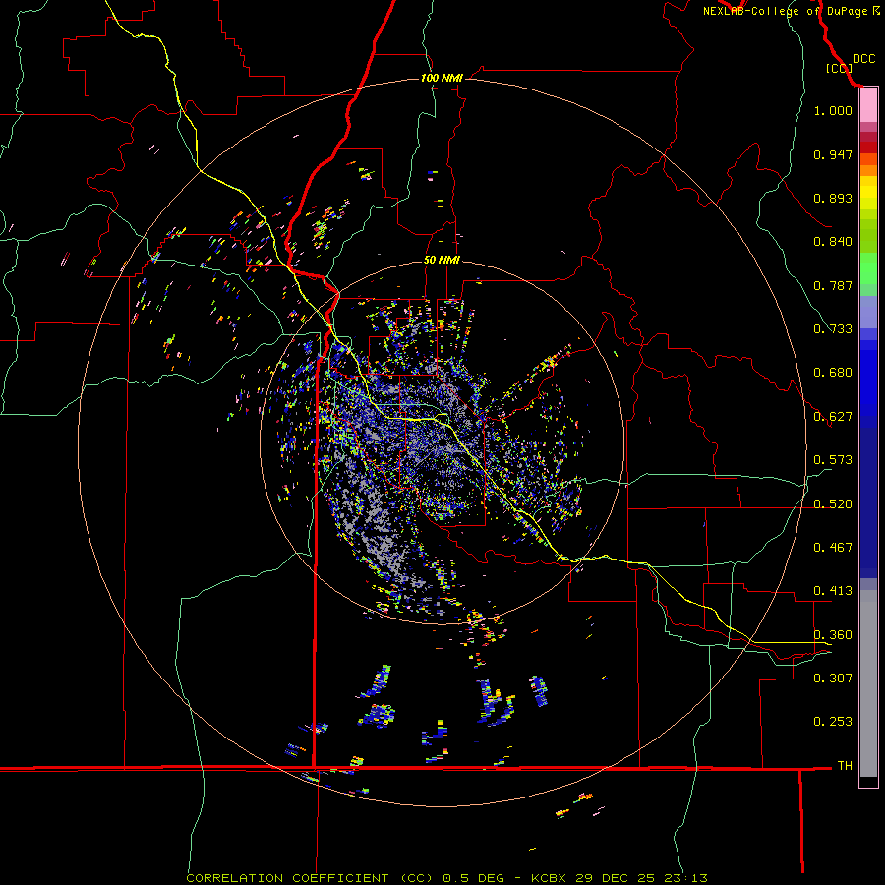Click the 23:13 timestamp in caption
The height and width of the screenshot is (885, 885).
tap(685, 878)
